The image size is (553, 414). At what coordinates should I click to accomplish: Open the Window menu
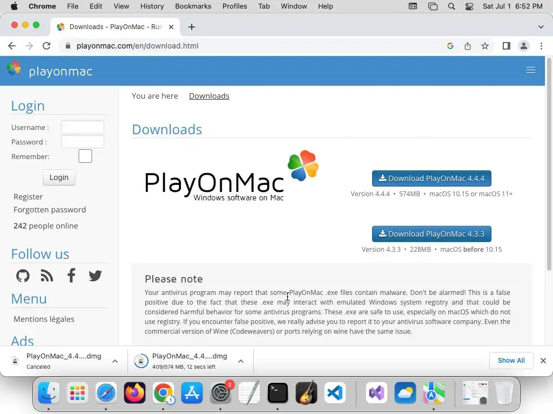pyautogui.click(x=294, y=6)
